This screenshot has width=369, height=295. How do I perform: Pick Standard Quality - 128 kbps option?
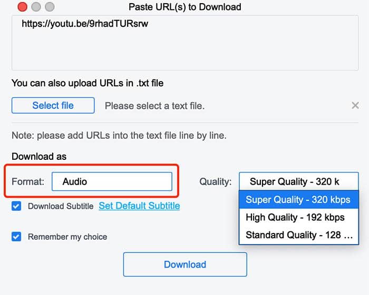pyautogui.click(x=299, y=235)
